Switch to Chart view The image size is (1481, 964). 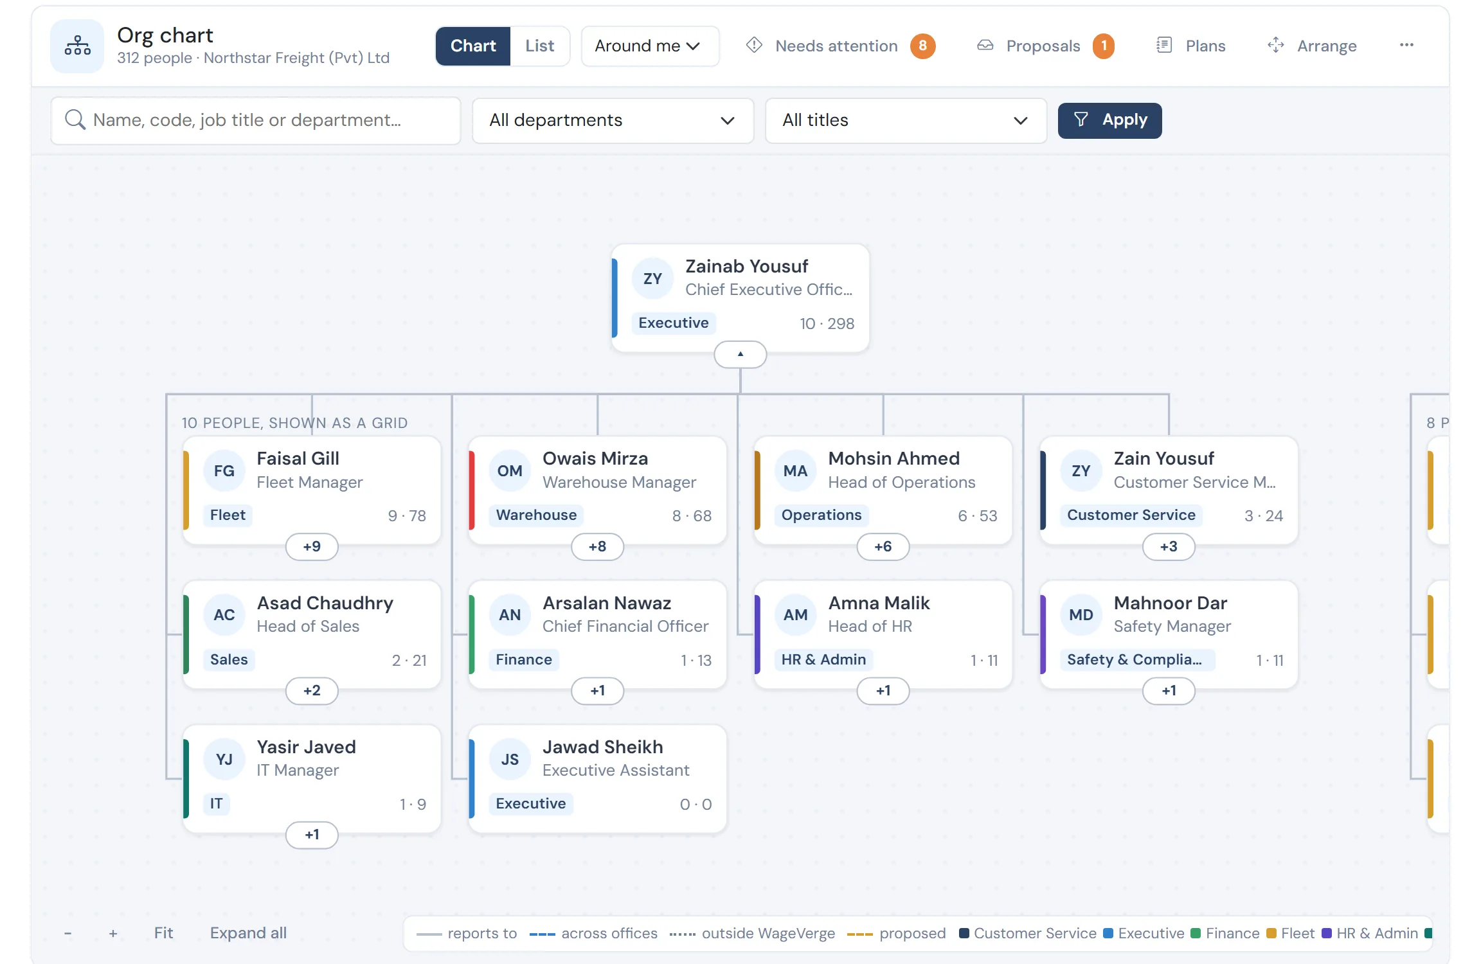(x=473, y=46)
